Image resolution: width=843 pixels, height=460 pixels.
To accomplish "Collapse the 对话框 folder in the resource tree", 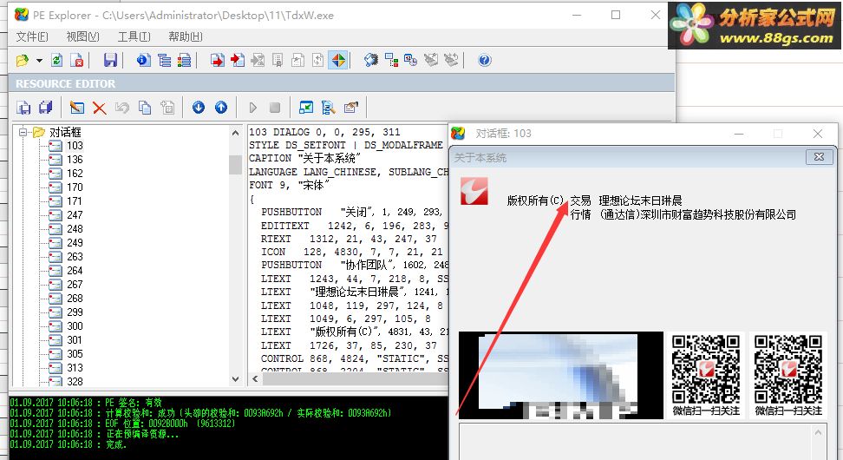I will coord(23,132).
